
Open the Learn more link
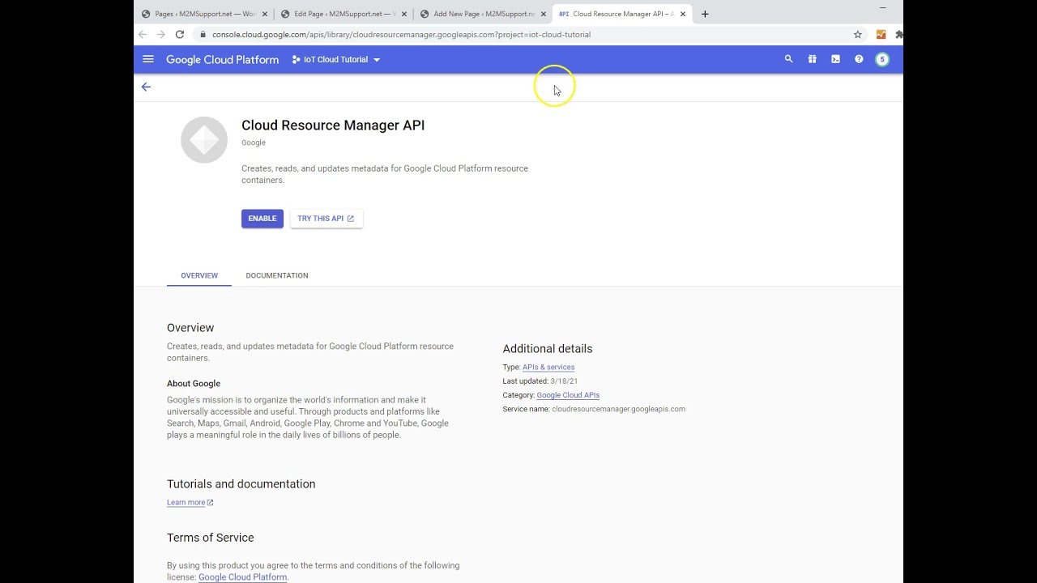point(190,503)
